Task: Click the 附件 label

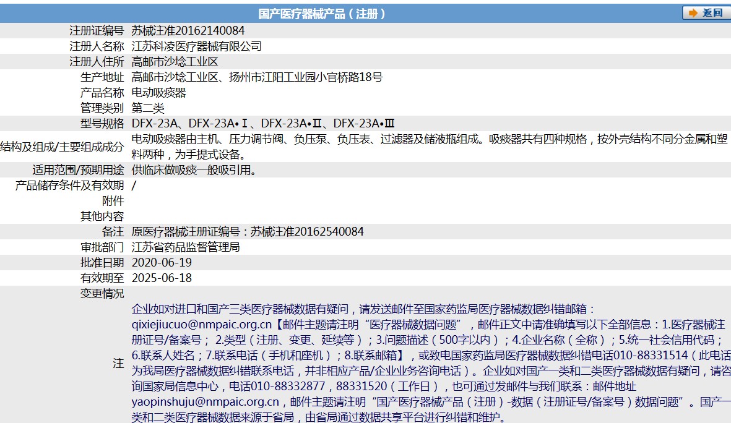Action: click(113, 201)
